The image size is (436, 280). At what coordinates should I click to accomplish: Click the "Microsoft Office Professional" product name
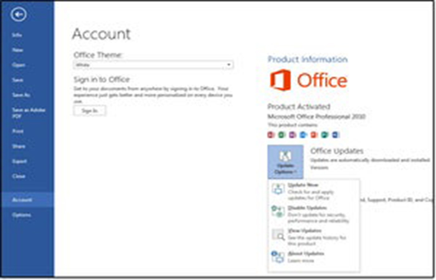pos(316,117)
